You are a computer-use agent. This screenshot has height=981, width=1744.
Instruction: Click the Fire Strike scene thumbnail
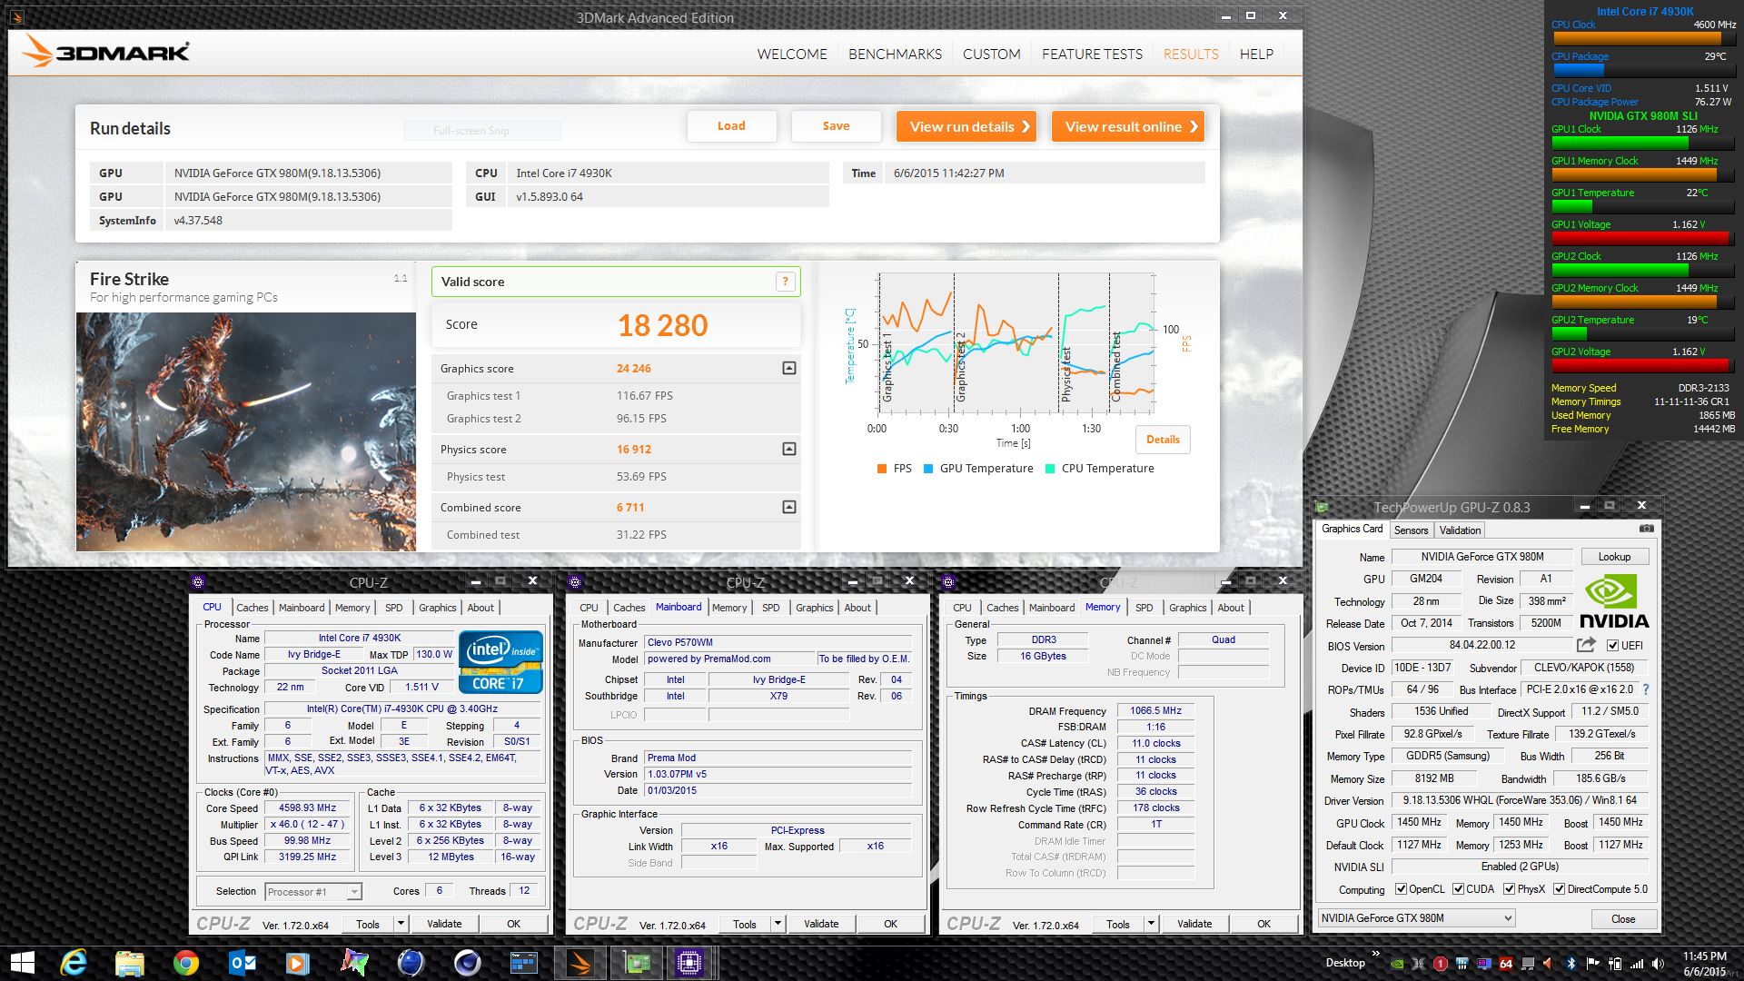pos(246,431)
